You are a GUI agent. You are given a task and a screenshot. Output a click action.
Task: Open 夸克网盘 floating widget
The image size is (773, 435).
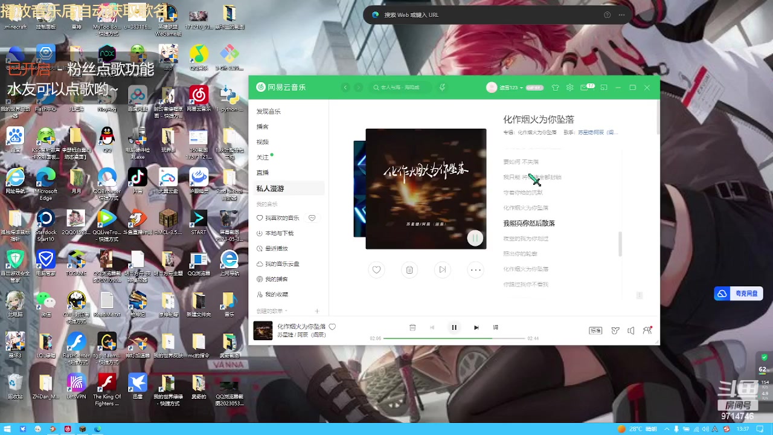pyautogui.click(x=737, y=294)
